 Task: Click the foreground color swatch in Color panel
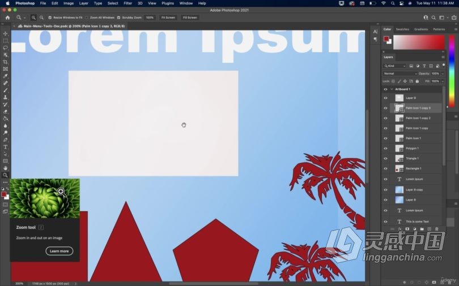(x=386, y=38)
